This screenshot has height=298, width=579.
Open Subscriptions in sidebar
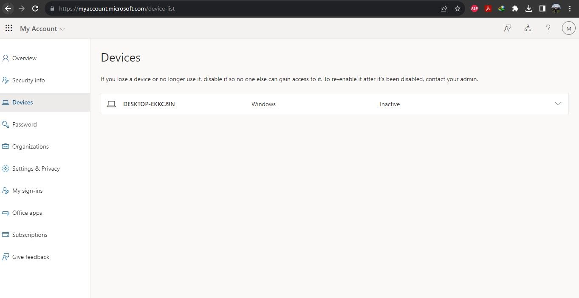(45, 235)
